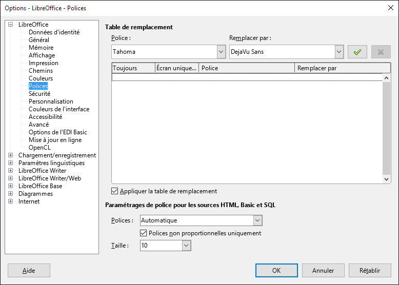Open the Mémoire options page
This screenshot has height=285, width=399.
[41, 48]
